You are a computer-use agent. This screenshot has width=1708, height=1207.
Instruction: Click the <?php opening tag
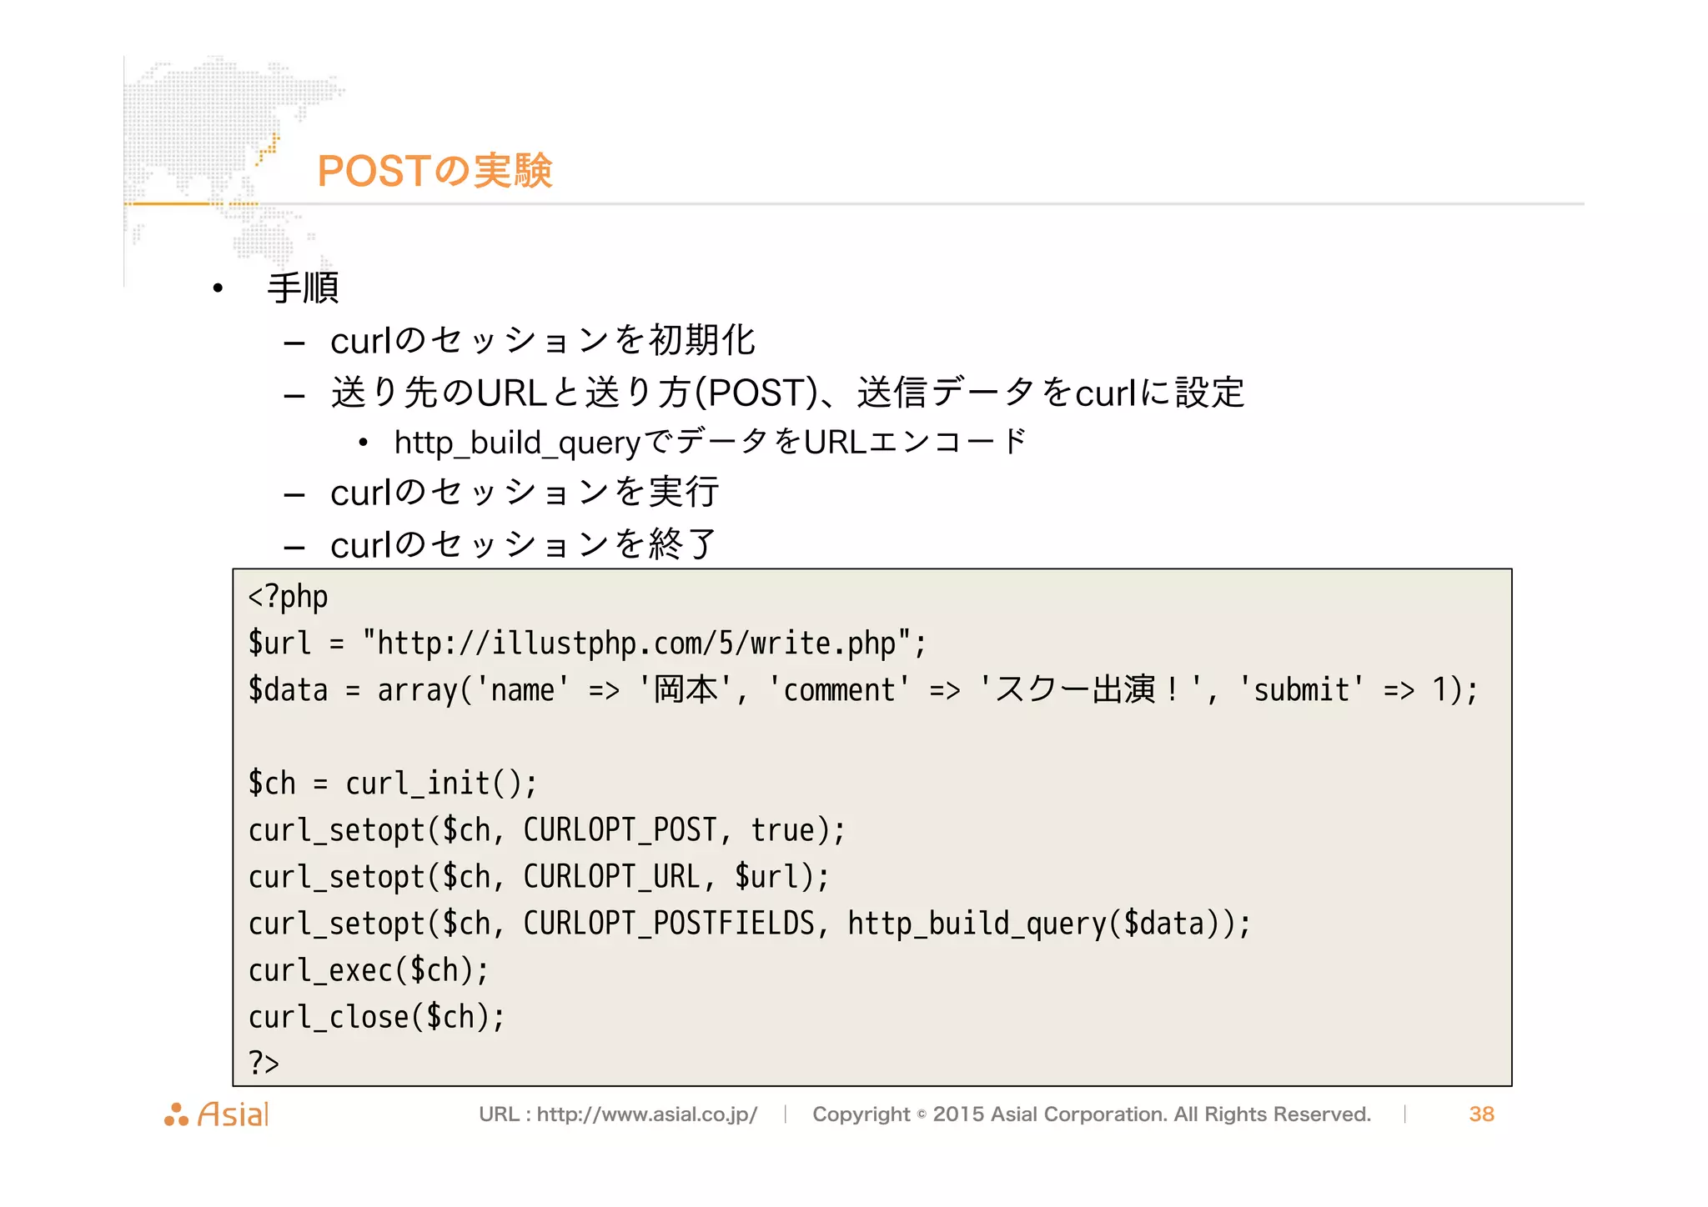coord(288,597)
